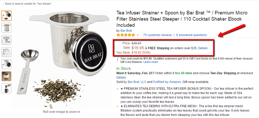The width and height of the screenshot is (259, 118).
Task: Open Details link below delivery estimate
Action: coord(121,77)
